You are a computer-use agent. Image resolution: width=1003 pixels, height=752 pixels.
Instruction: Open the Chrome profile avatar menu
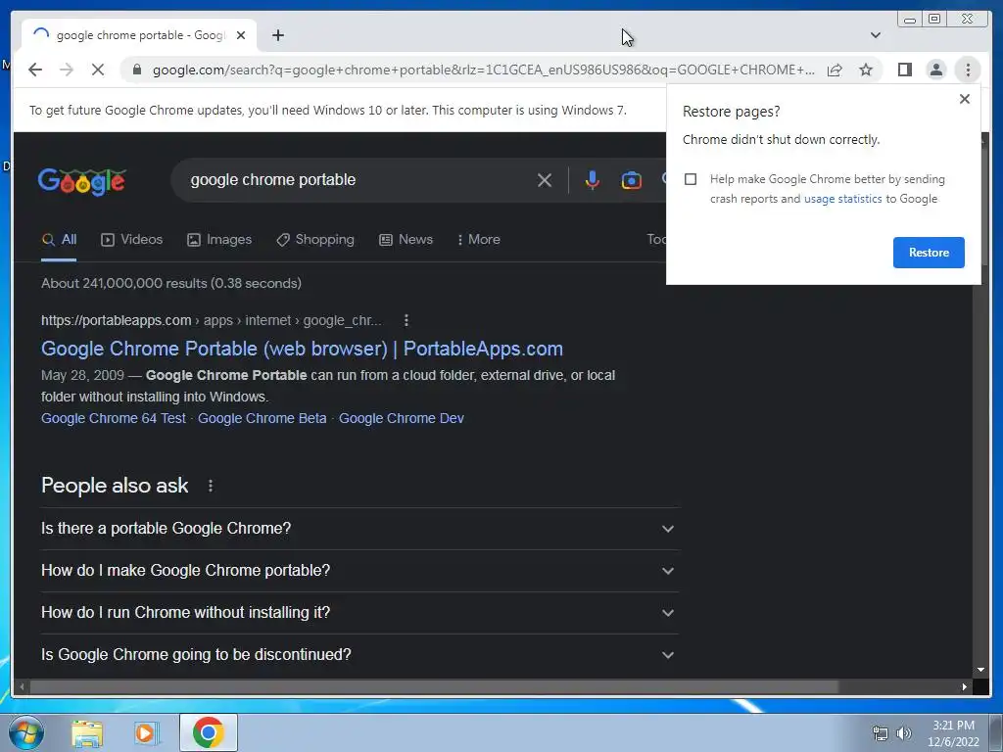click(x=935, y=70)
